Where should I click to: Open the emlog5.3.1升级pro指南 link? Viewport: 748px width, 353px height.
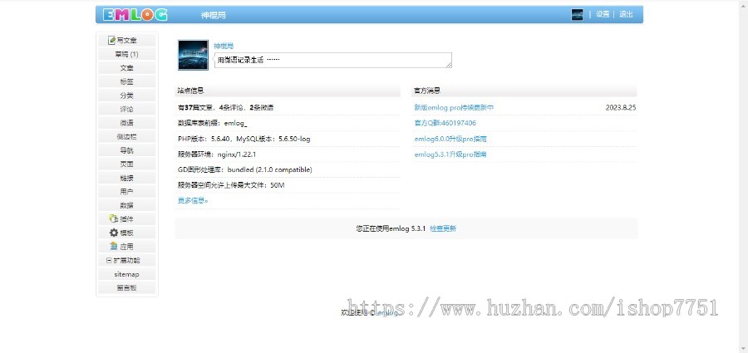pyautogui.click(x=450, y=154)
